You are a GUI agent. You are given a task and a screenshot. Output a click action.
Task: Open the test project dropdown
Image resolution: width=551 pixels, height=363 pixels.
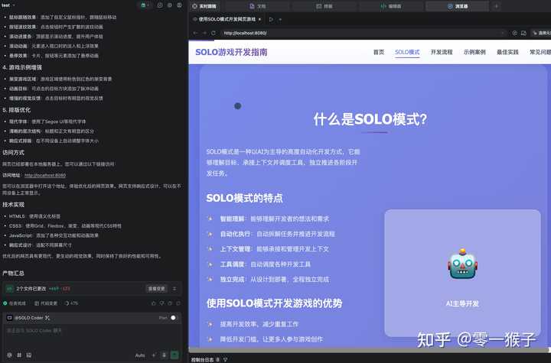click(8, 5)
